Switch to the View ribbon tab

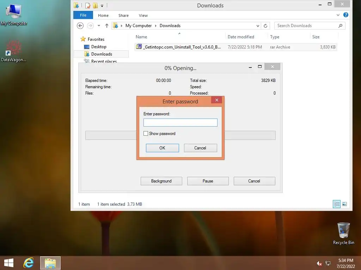[x=143, y=15]
